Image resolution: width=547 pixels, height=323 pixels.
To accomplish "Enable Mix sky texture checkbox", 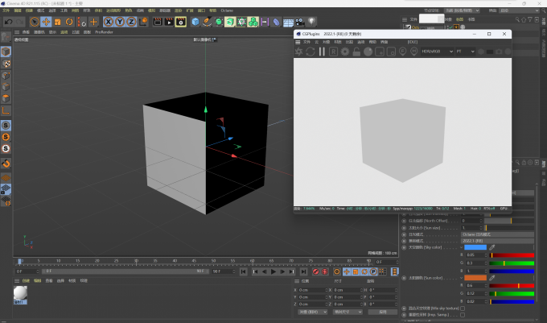I will coord(463,309).
